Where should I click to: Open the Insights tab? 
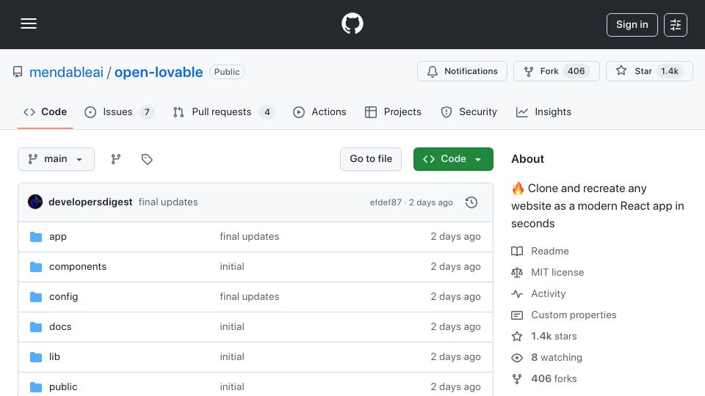click(x=543, y=111)
